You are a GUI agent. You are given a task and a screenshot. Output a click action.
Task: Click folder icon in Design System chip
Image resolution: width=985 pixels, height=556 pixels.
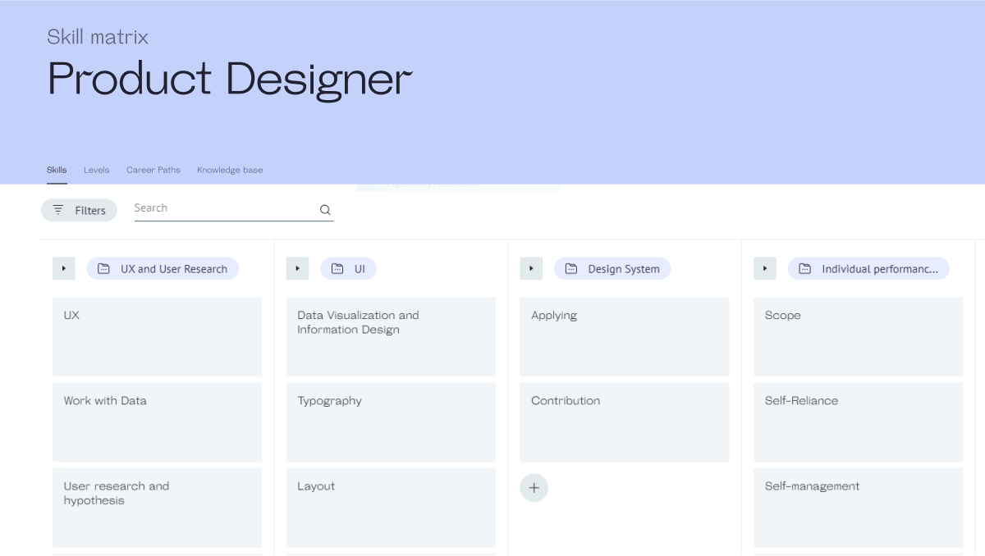click(571, 269)
